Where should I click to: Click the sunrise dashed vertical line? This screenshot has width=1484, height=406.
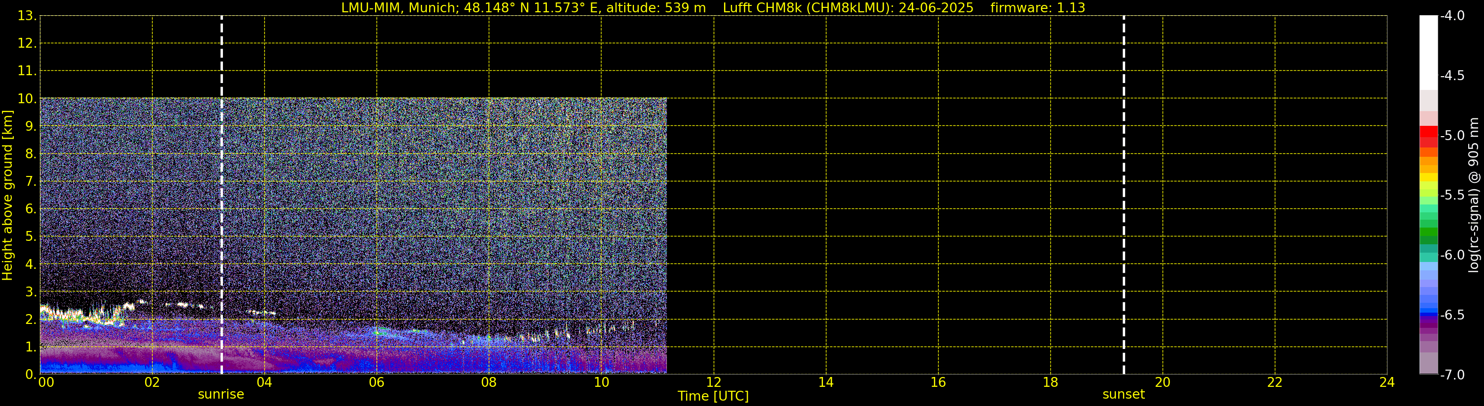[221, 195]
